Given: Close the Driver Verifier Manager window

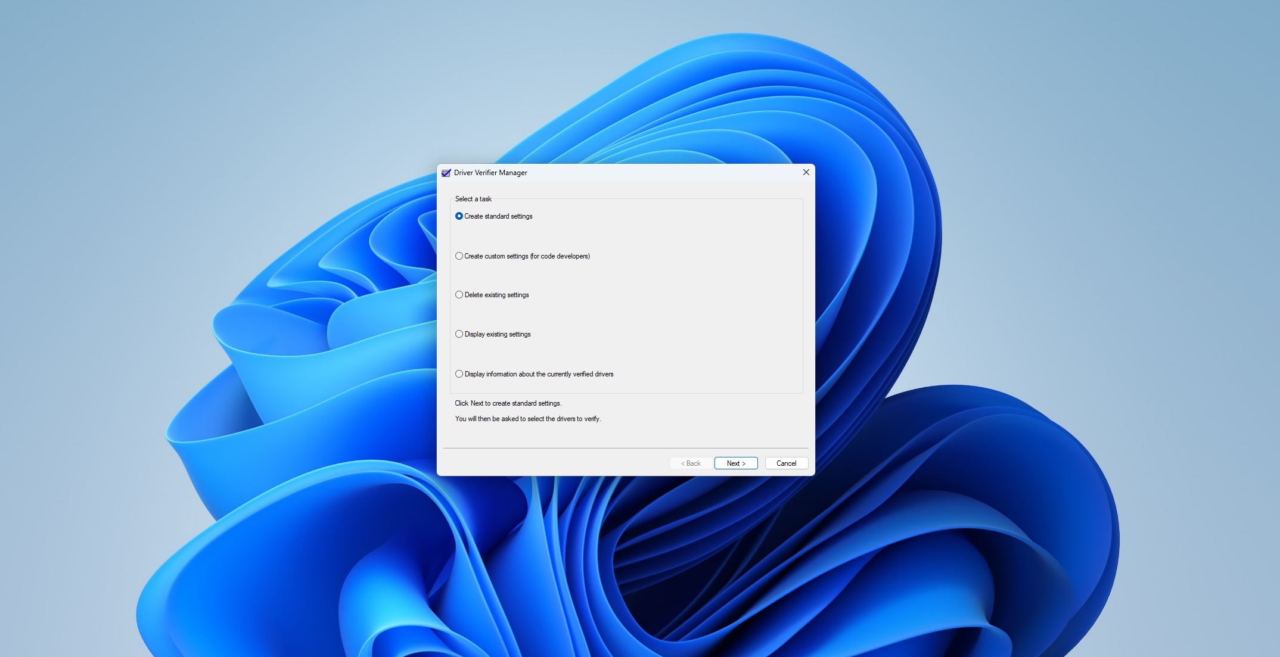Looking at the screenshot, I should [x=806, y=172].
